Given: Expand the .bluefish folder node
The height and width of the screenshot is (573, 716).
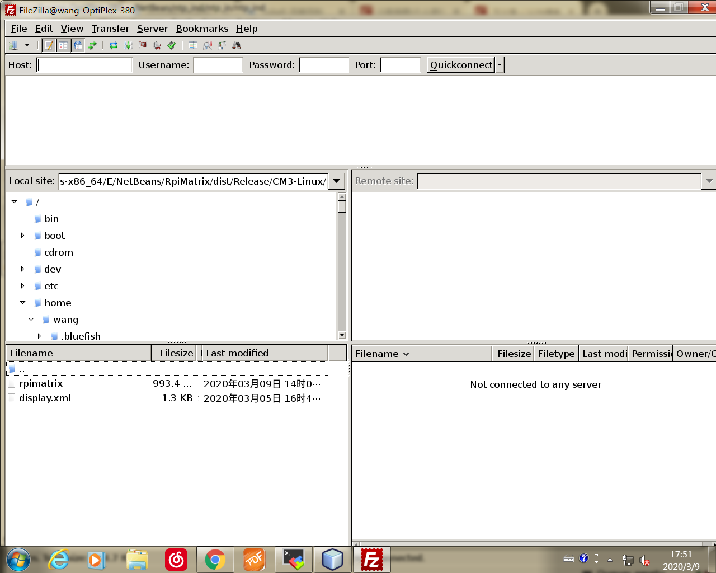Looking at the screenshot, I should coord(39,336).
